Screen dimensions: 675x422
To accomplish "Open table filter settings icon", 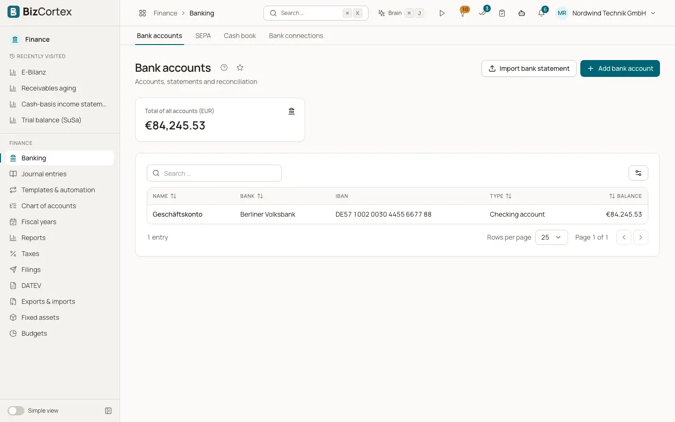I will click(638, 173).
